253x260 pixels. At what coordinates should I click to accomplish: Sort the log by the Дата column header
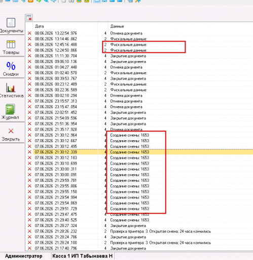coord(40,26)
